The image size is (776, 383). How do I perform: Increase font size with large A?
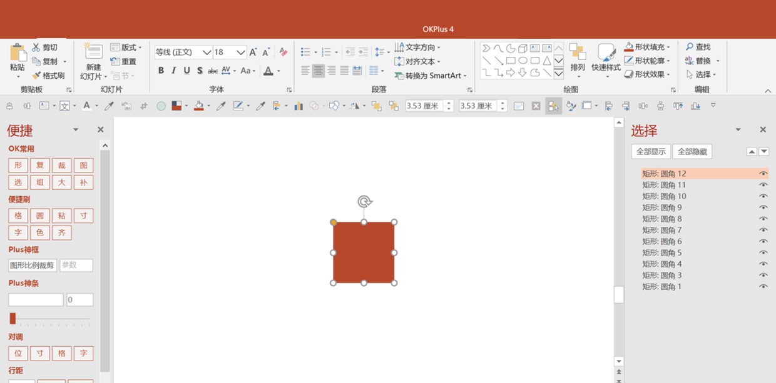point(253,52)
